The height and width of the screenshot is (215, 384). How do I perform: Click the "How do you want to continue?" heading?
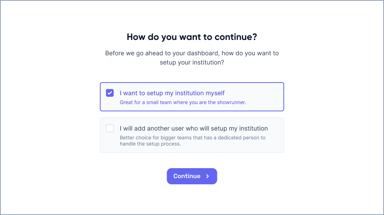(x=192, y=37)
